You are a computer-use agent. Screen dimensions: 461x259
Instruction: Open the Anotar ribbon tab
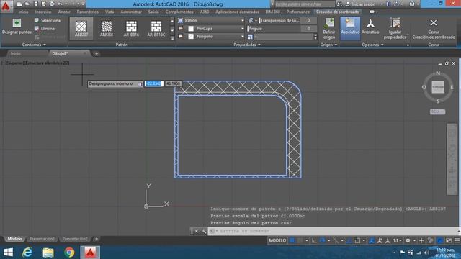(64, 12)
